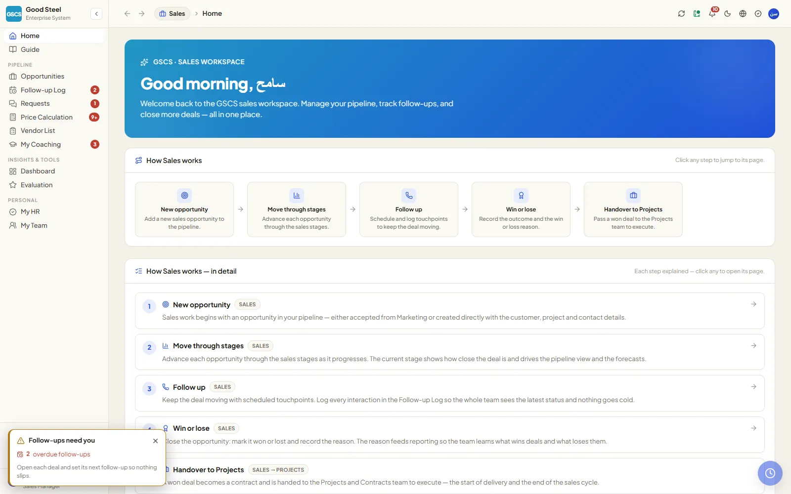
Task: Open Dashboard in the sidebar
Action: [x=54, y=171]
